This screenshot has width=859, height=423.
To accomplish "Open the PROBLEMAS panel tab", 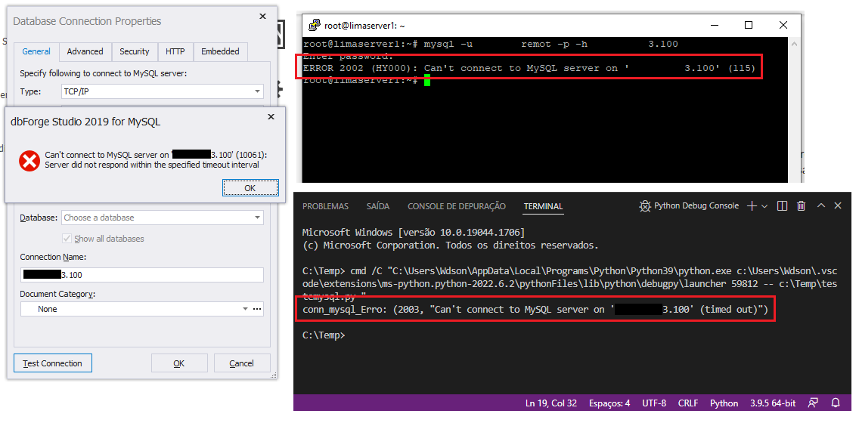I will click(x=325, y=206).
